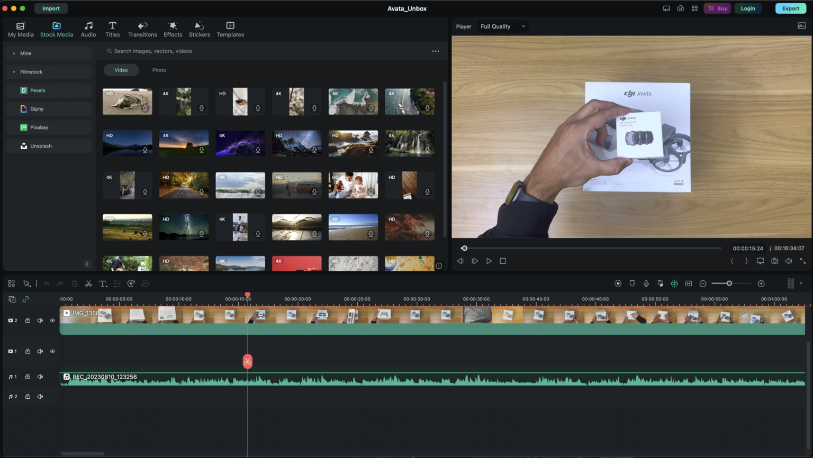This screenshot has height=458, width=813.
Task: Select the Split tool scissors icon
Action: 88,283
